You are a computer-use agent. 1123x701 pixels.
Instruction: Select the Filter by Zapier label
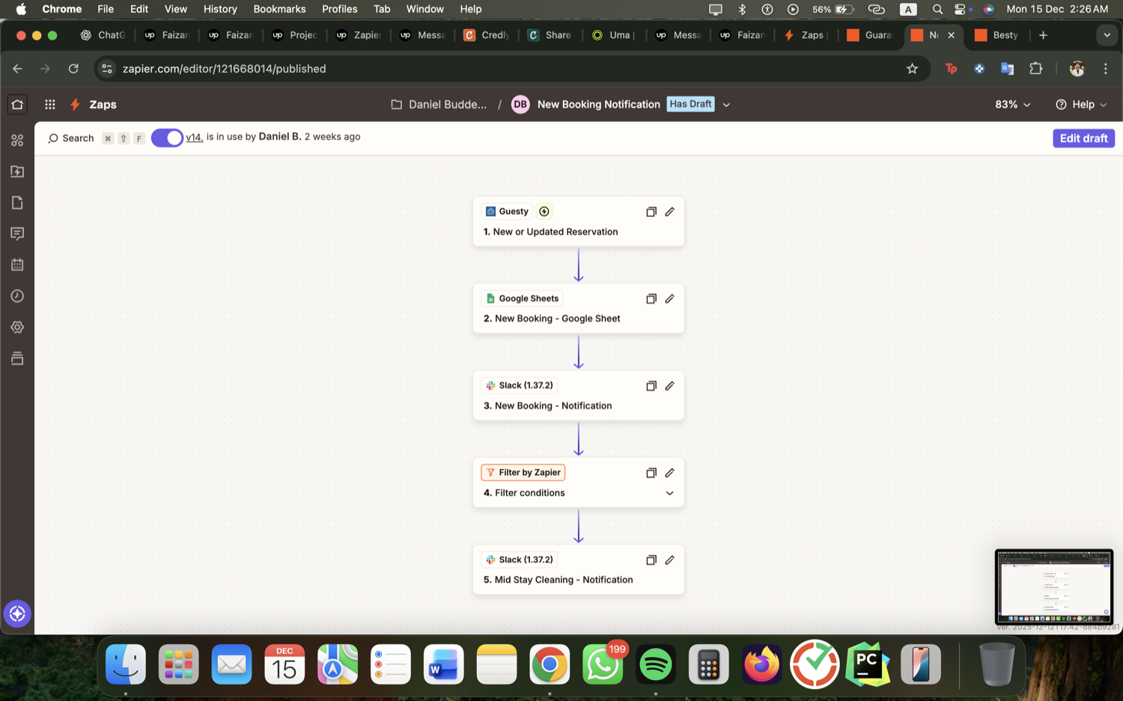click(523, 473)
